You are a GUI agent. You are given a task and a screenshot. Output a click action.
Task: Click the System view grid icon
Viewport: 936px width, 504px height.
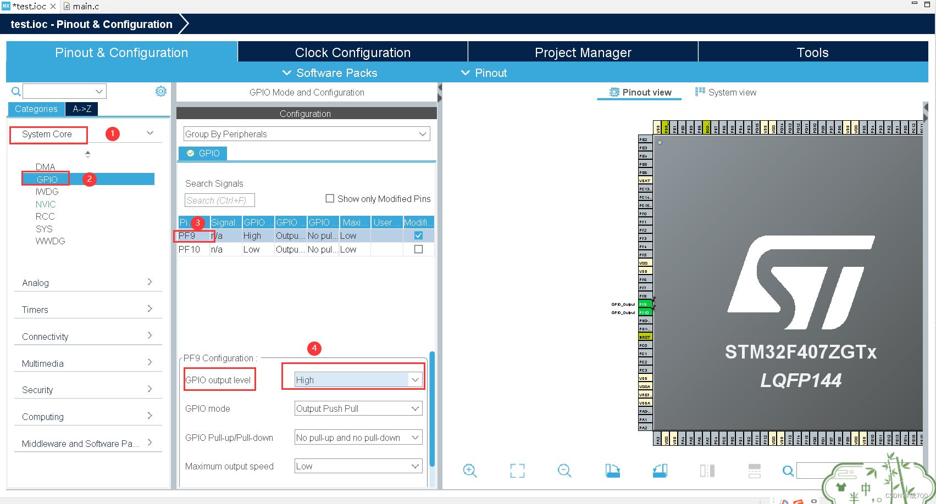[700, 92]
